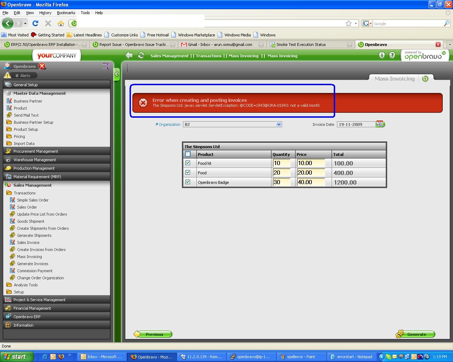Click the Quantity field for Food kit

click(x=282, y=163)
